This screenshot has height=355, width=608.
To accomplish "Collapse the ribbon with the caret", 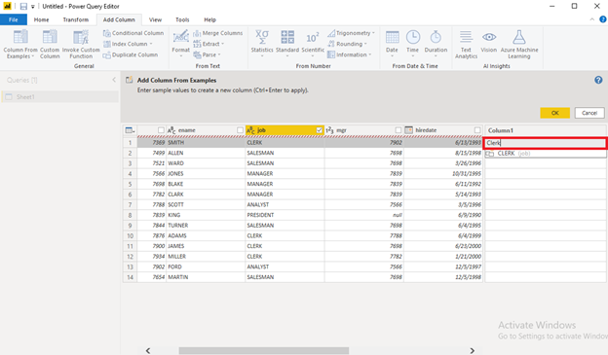I will pos(592,19).
